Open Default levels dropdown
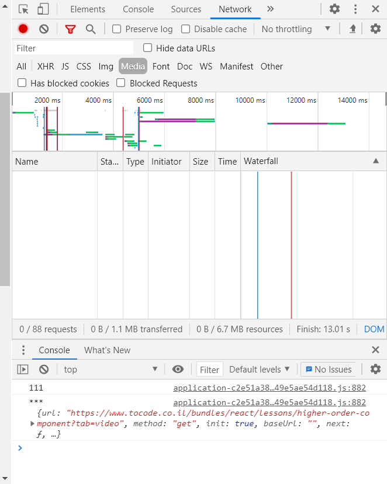The height and width of the screenshot is (484, 387). click(260, 369)
